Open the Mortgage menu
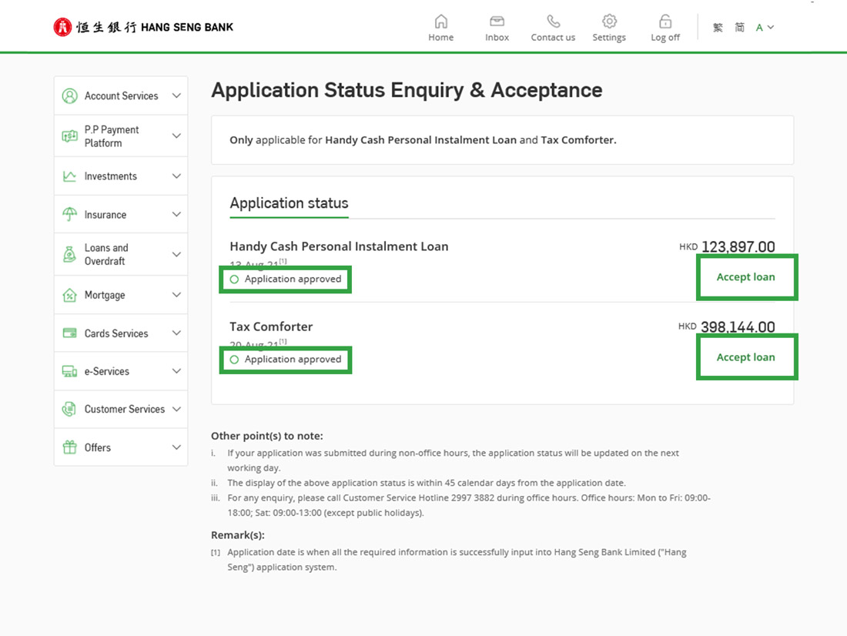 point(121,295)
